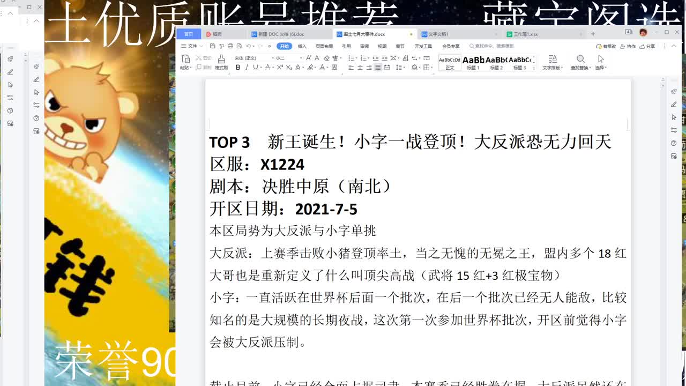This screenshot has height=386, width=686.
Task: Click the Decrease Indent icon
Action: tap(375, 58)
